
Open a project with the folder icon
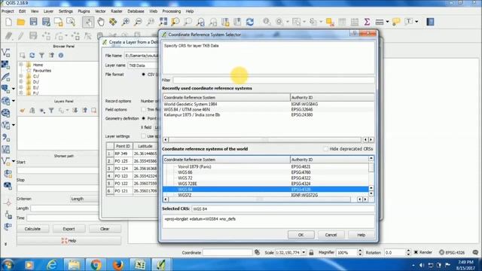point(21,22)
